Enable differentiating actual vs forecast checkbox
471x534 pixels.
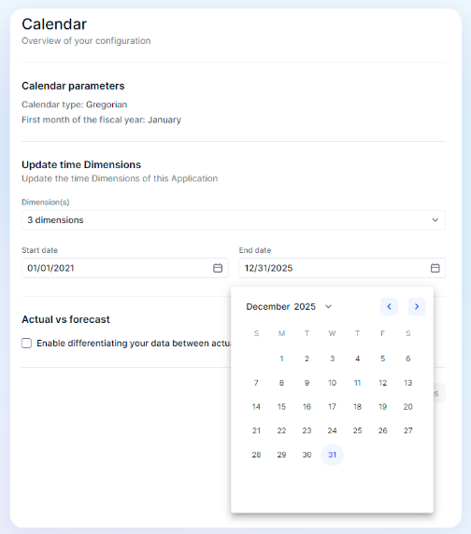[26, 343]
